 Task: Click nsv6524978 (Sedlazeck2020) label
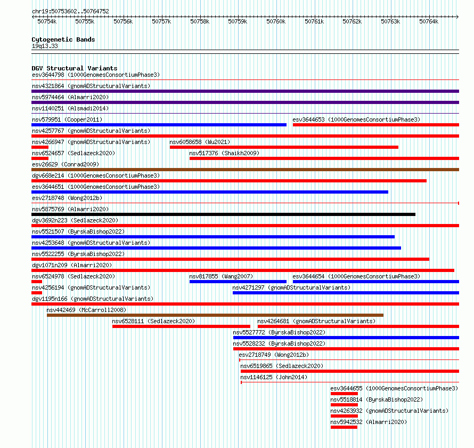click(x=73, y=276)
